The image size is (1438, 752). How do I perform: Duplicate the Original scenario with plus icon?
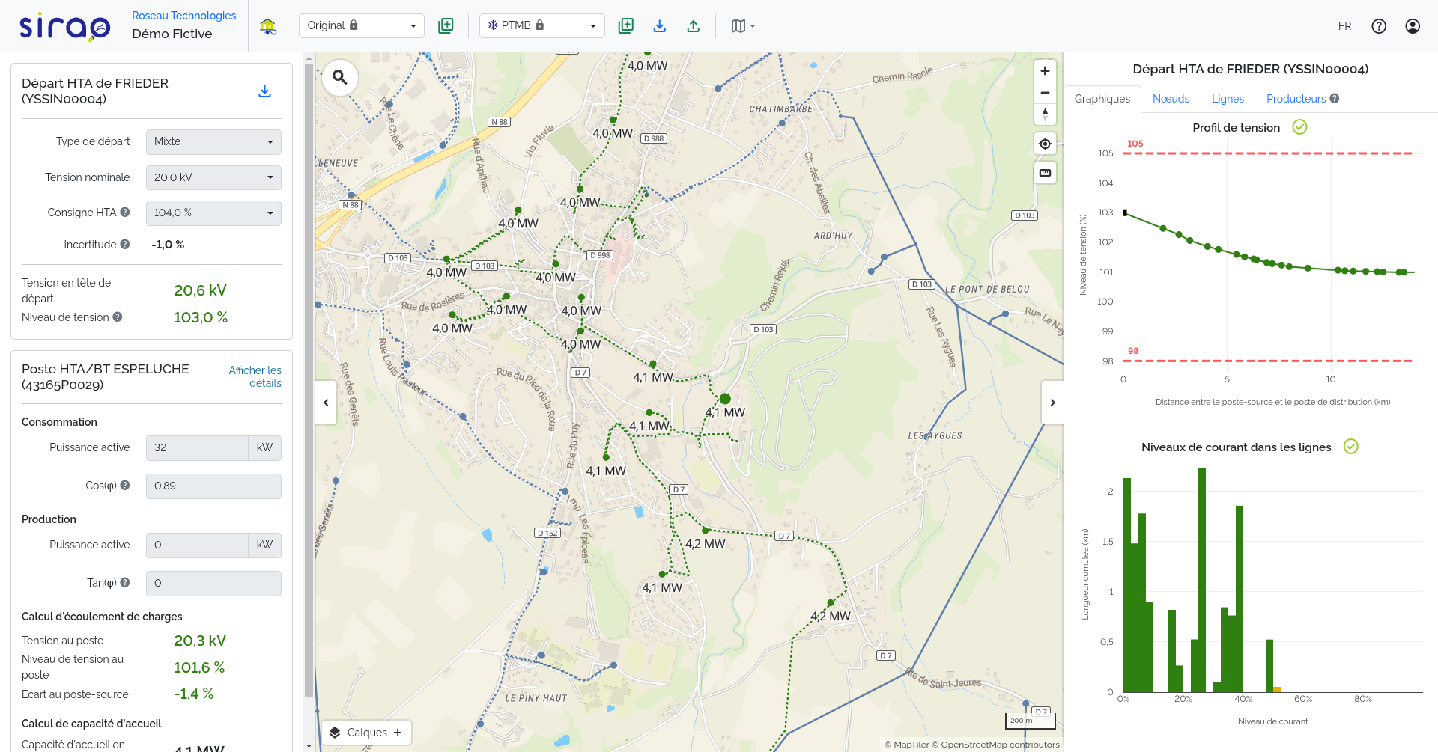click(446, 25)
